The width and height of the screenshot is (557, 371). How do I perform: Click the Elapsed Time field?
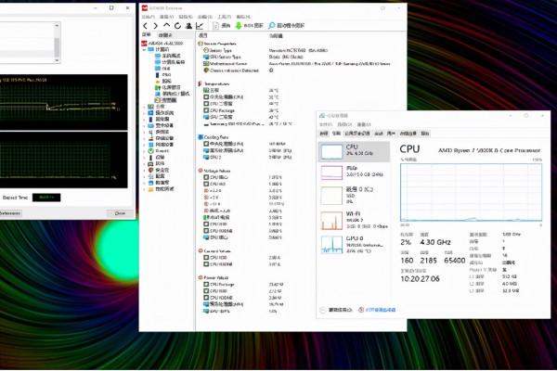(x=46, y=198)
